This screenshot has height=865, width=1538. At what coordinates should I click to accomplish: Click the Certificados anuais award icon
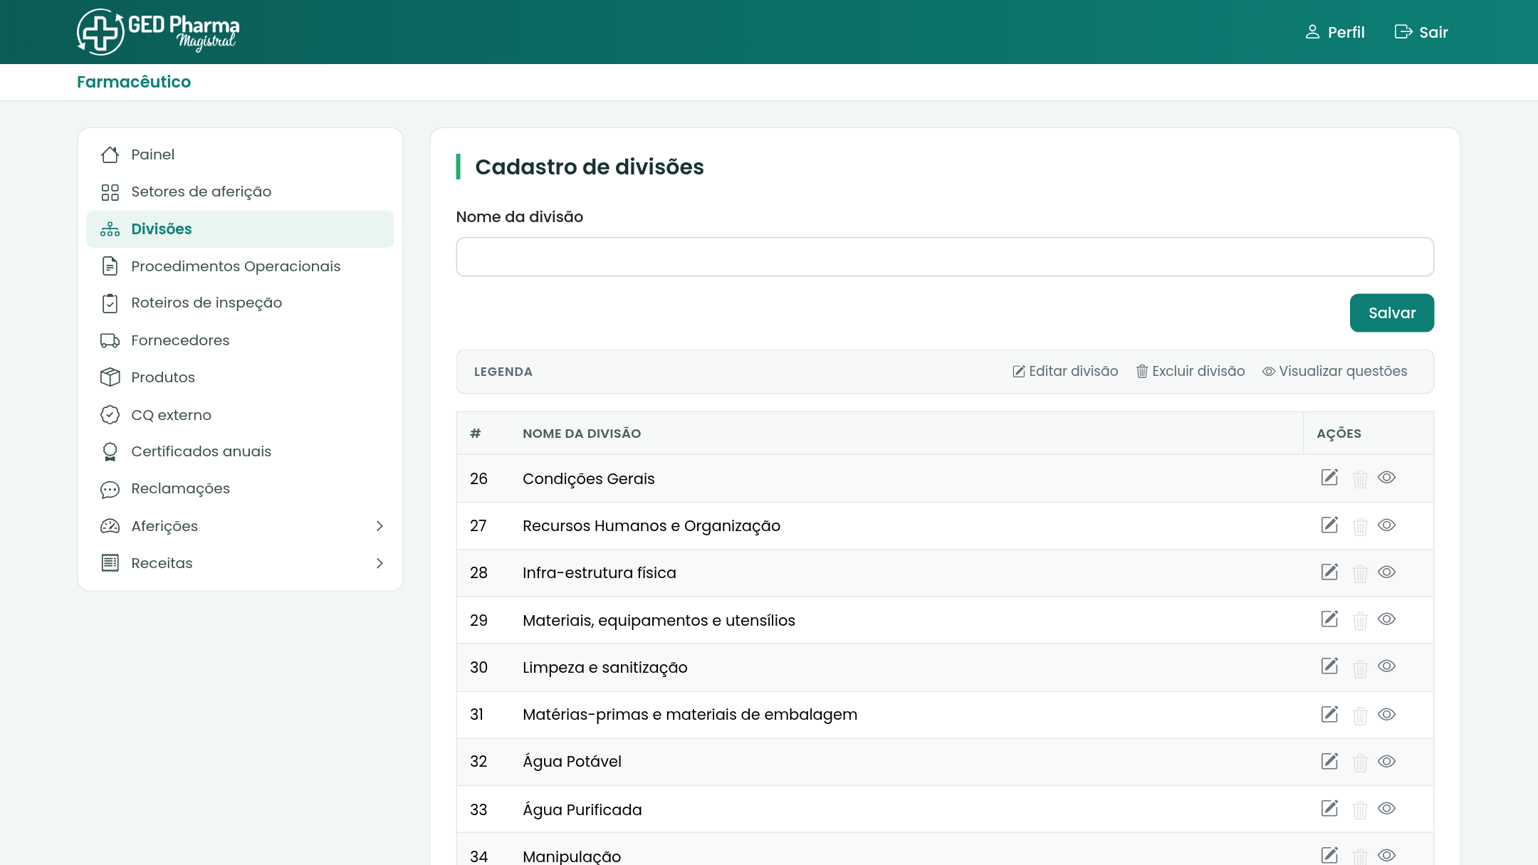pos(110,451)
